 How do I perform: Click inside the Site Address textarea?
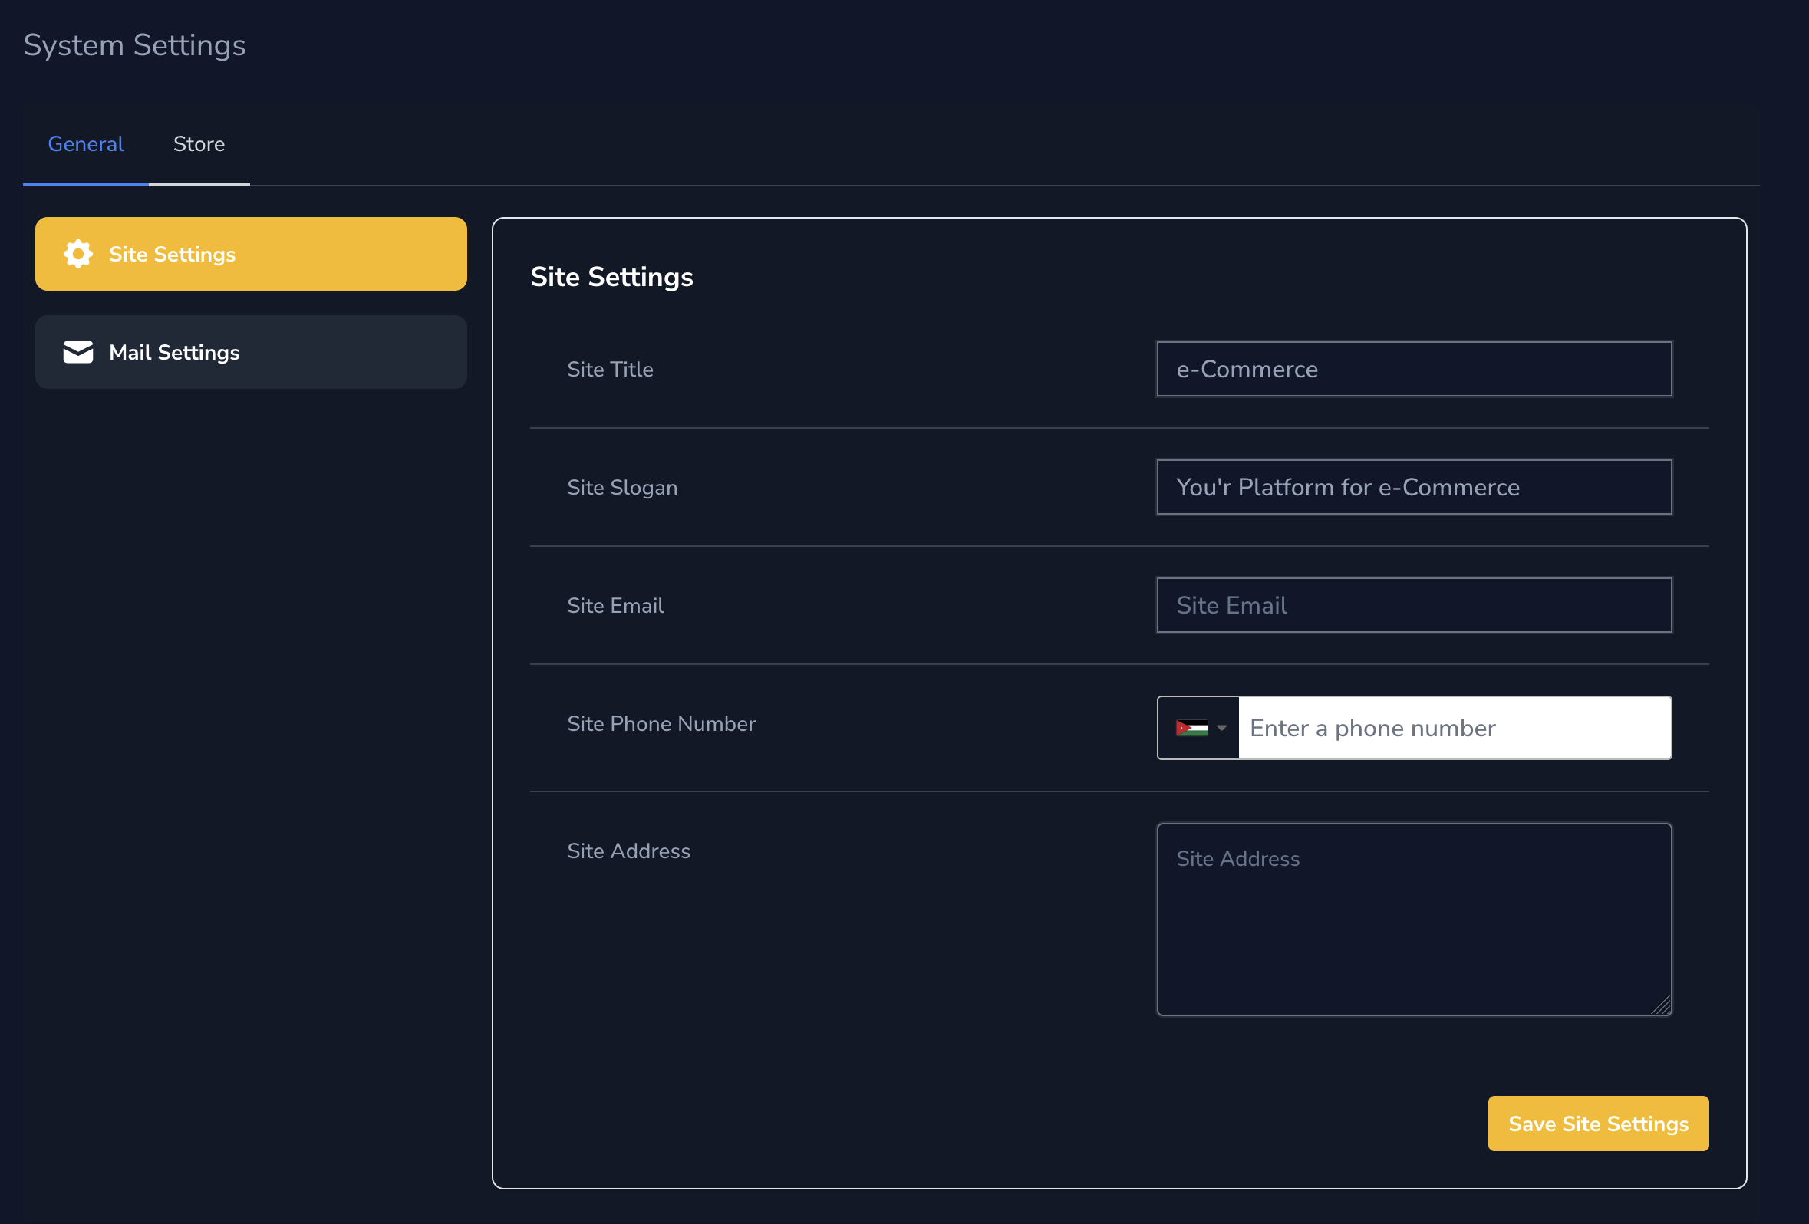point(1414,918)
